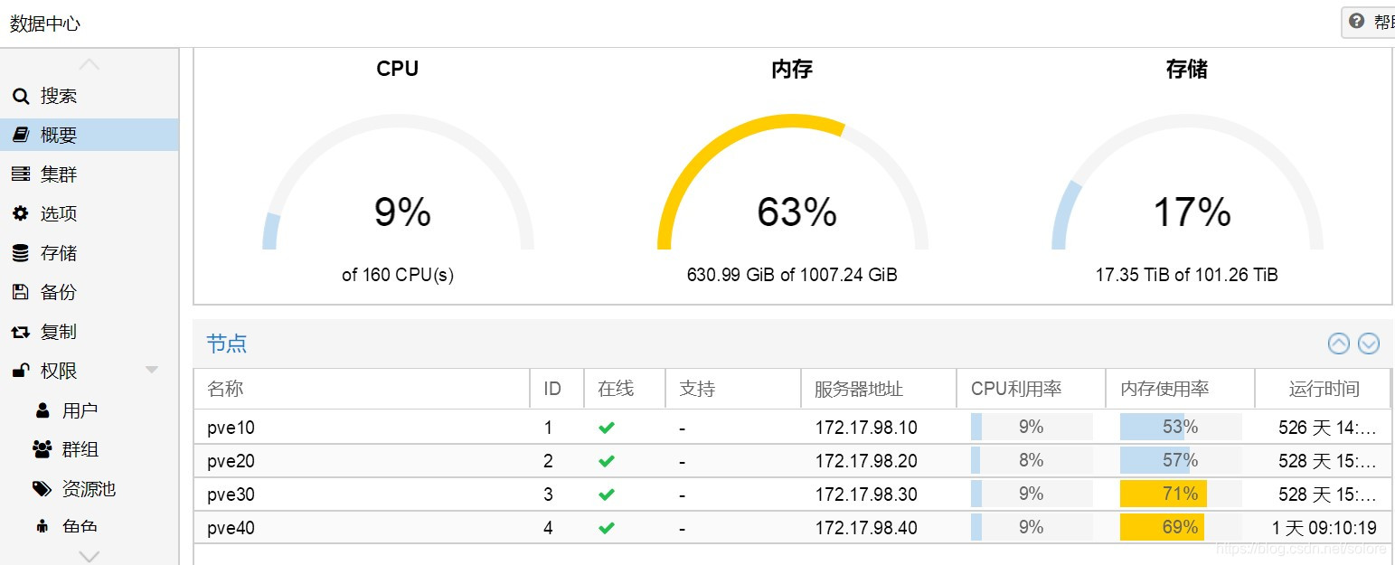Open the 集群 cluster menu item
Image resolution: width=1395 pixels, height=565 pixels.
pos(89,174)
